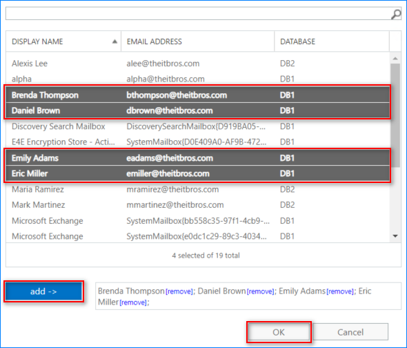Select Microsoft Exchange row with SystemMailbox{e0dc1c29
Viewport: 407px width, 348px height.
click(198, 237)
